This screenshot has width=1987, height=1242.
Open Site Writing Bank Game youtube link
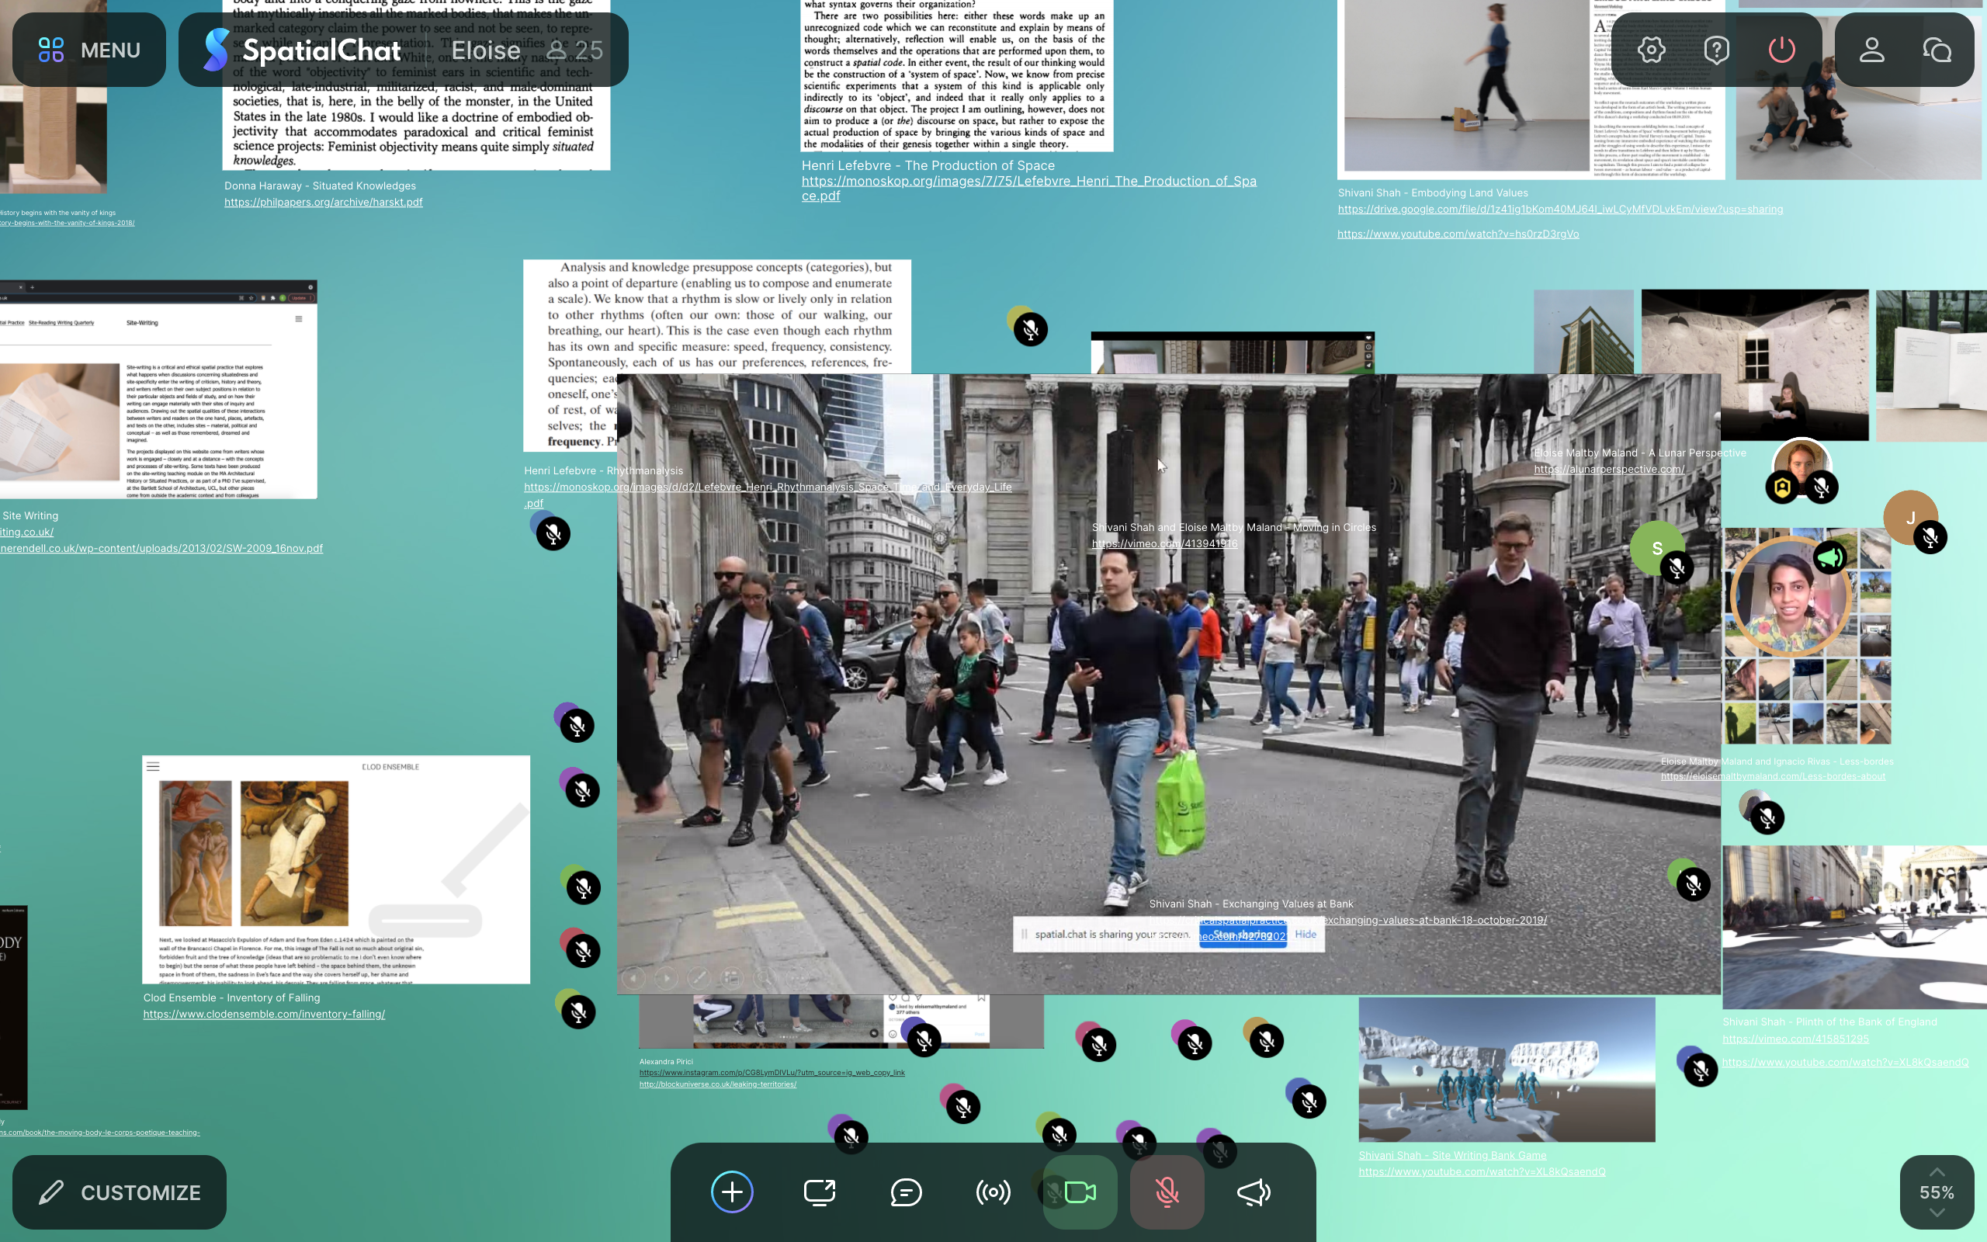(1482, 1172)
